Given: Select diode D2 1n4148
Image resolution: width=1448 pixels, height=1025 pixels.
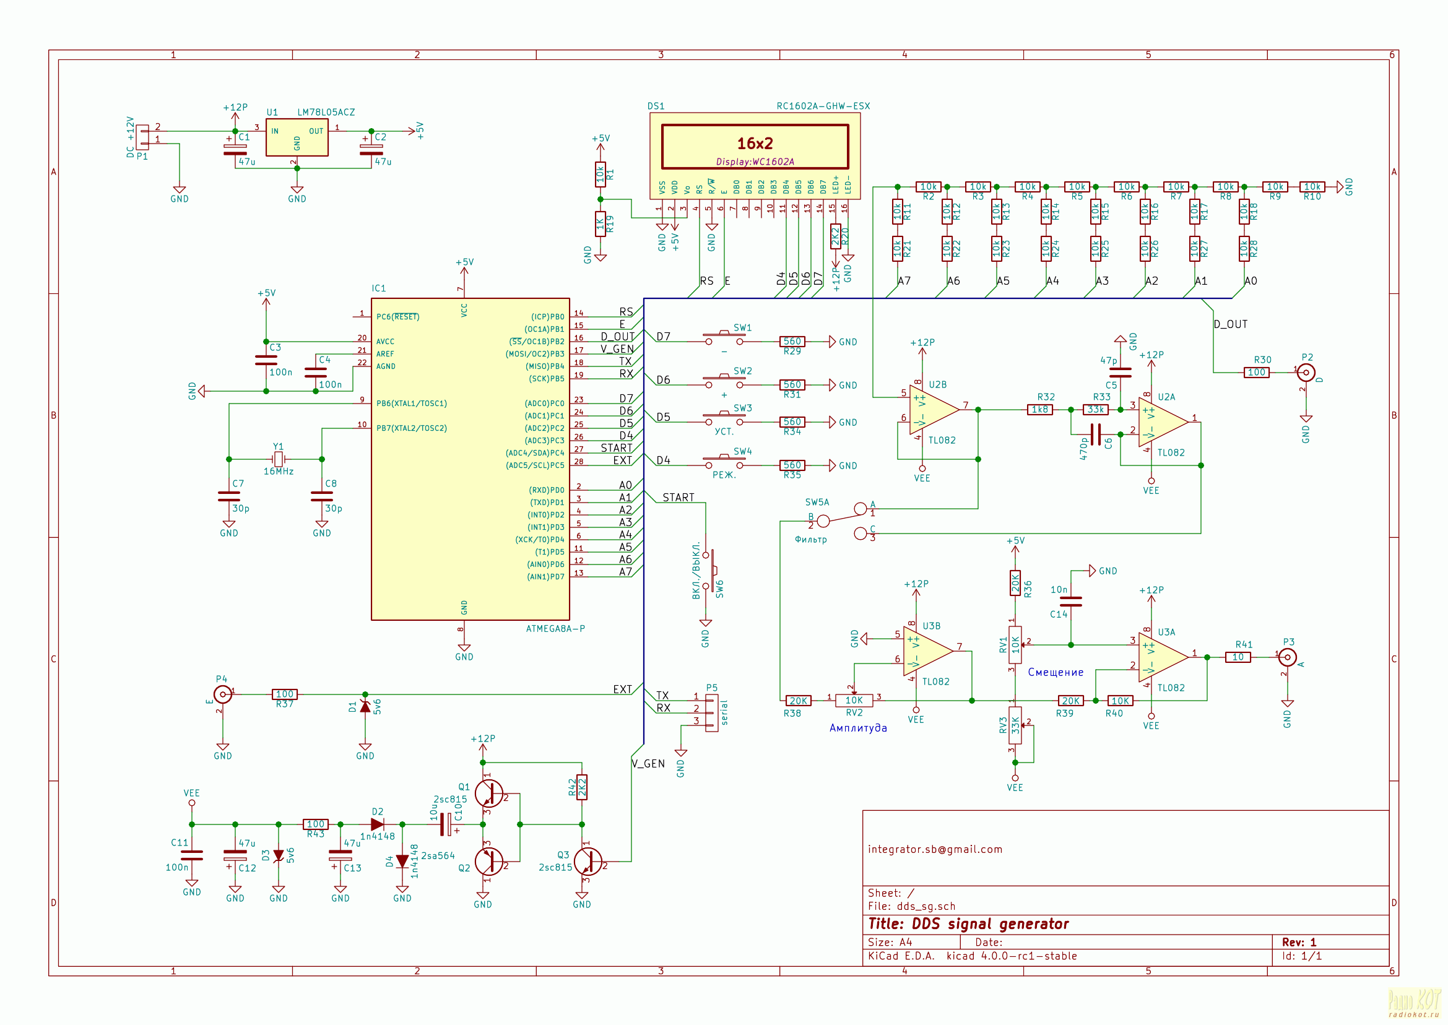Looking at the screenshot, I should click(x=378, y=824).
